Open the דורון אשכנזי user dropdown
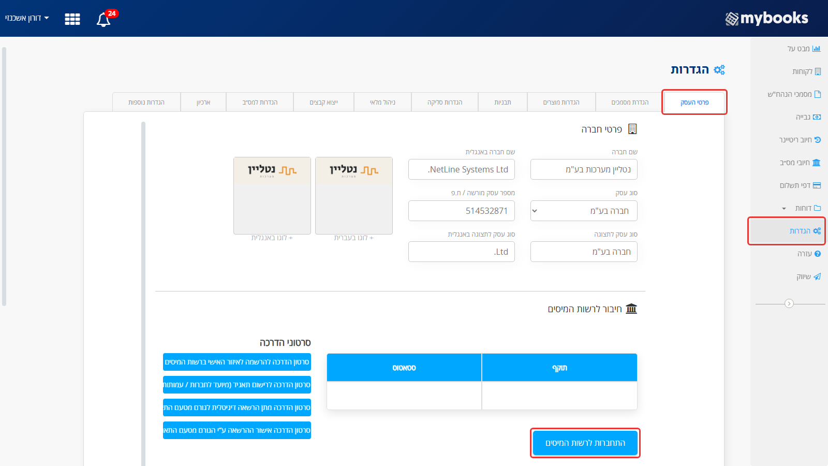 point(27,18)
